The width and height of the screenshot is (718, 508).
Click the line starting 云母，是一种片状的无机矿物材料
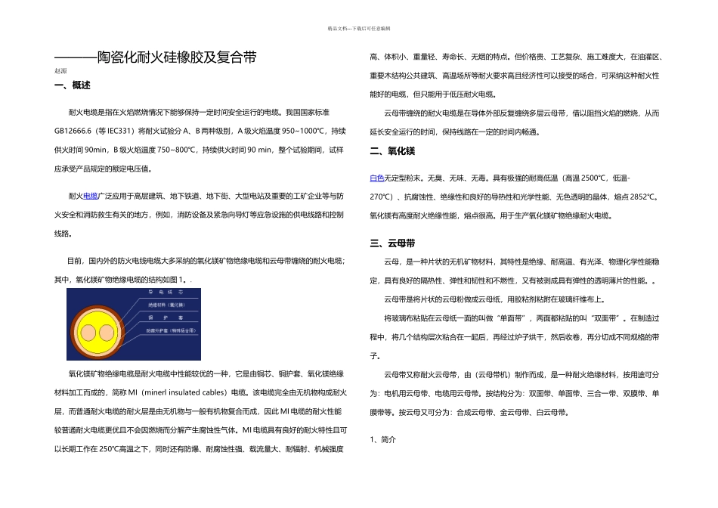click(x=521, y=262)
